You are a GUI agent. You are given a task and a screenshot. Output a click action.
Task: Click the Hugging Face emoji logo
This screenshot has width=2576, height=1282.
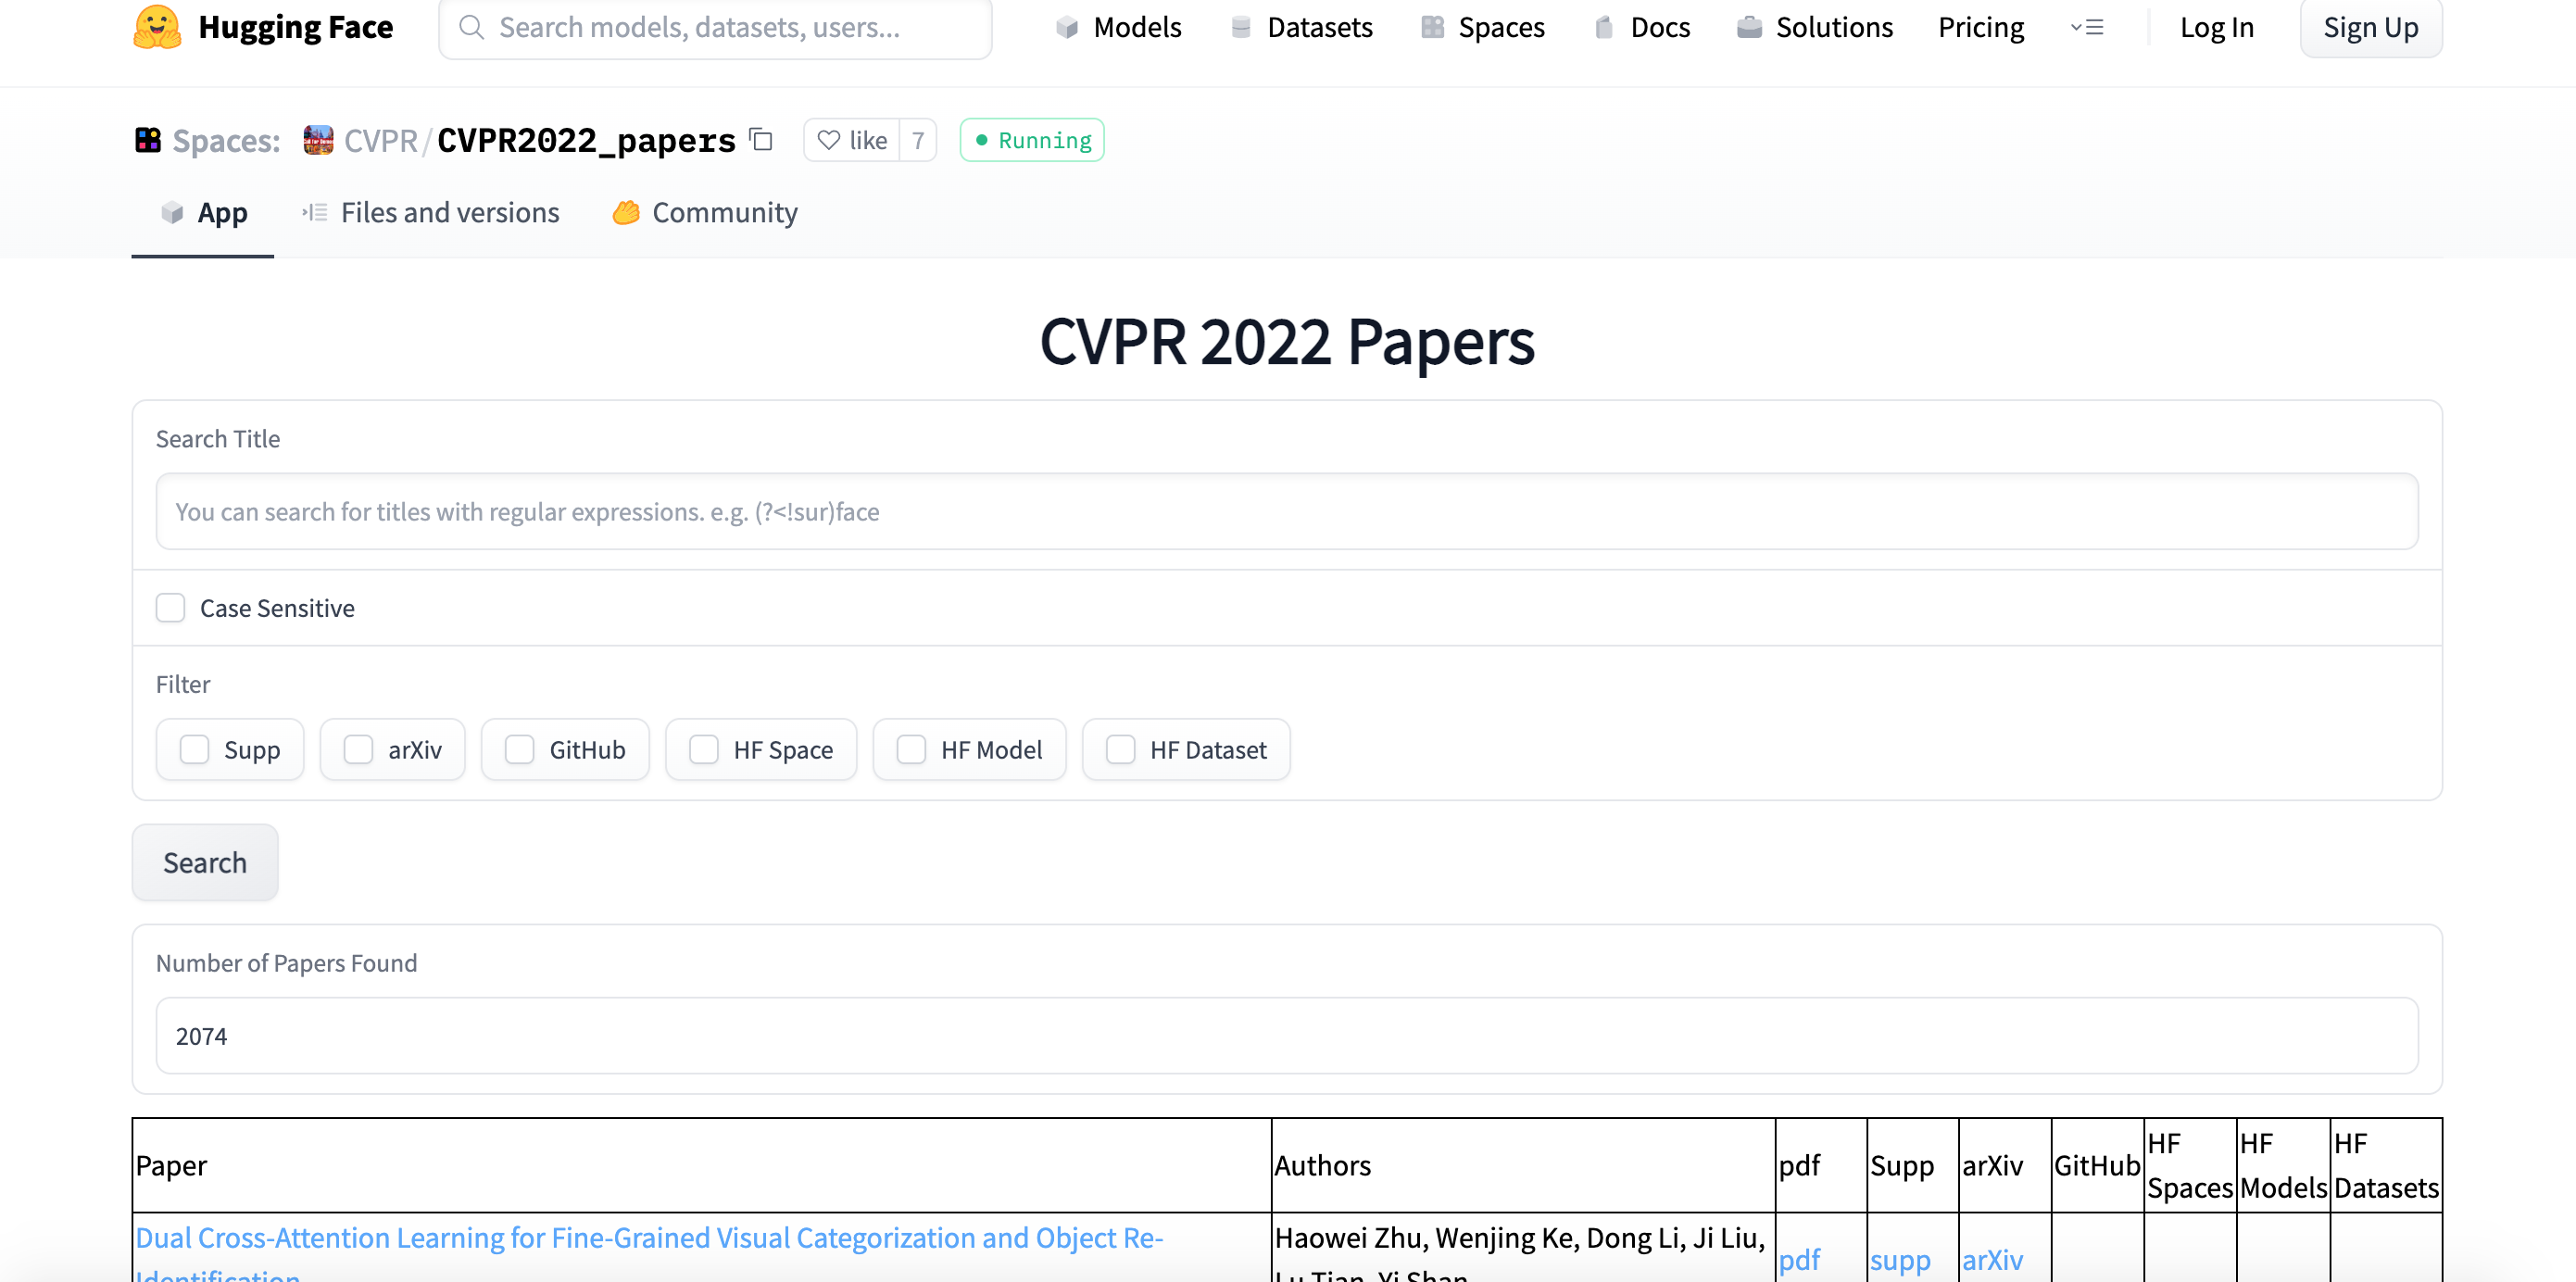[x=157, y=27]
